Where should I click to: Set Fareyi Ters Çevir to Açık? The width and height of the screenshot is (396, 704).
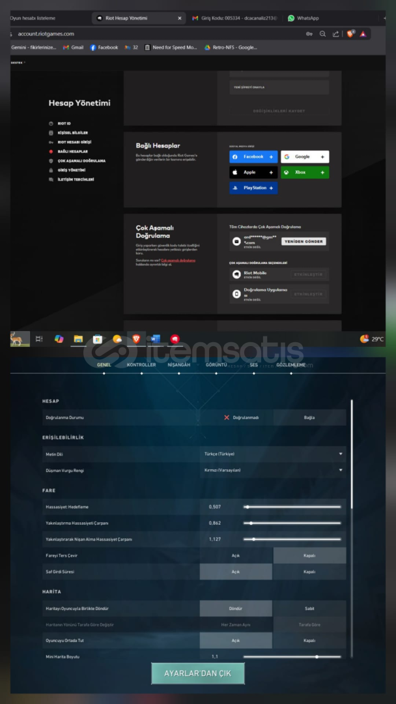236,555
